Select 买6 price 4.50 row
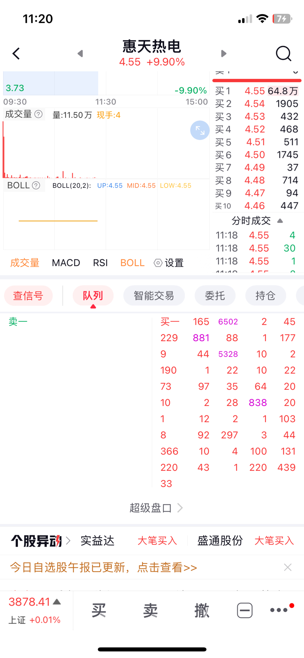 coord(256,155)
